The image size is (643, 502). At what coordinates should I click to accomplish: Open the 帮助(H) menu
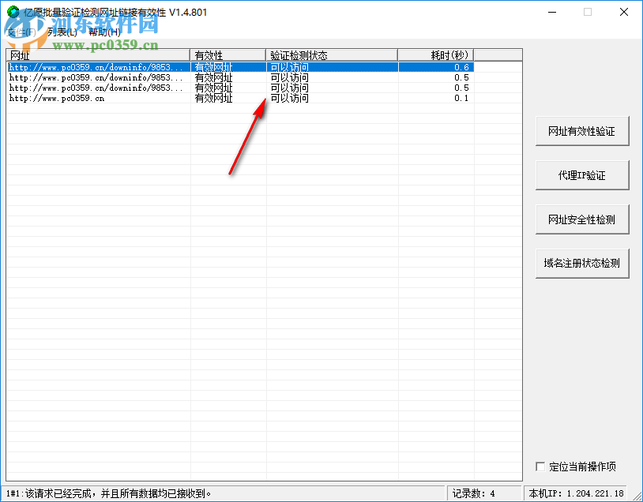[x=104, y=32]
